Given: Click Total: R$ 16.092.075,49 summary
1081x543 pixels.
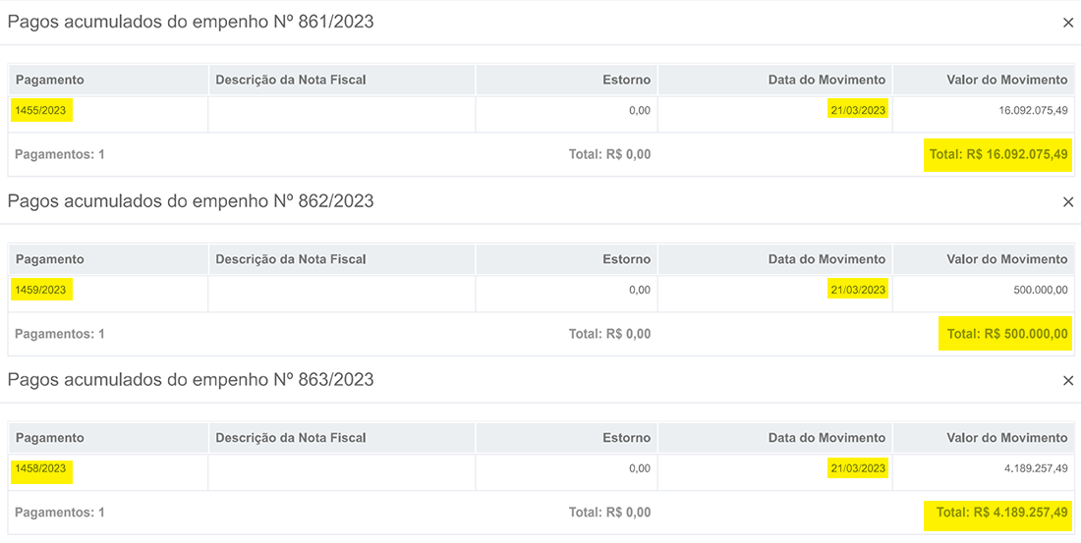Looking at the screenshot, I should [997, 154].
